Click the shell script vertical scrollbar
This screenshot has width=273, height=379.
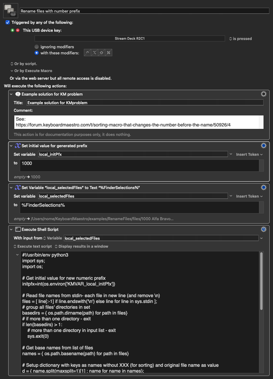[x=261, y=281]
